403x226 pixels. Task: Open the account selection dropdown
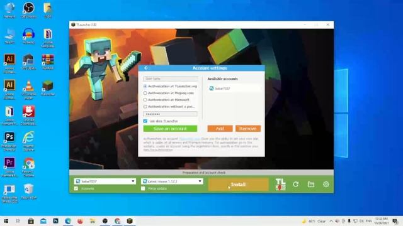[x=105, y=181]
